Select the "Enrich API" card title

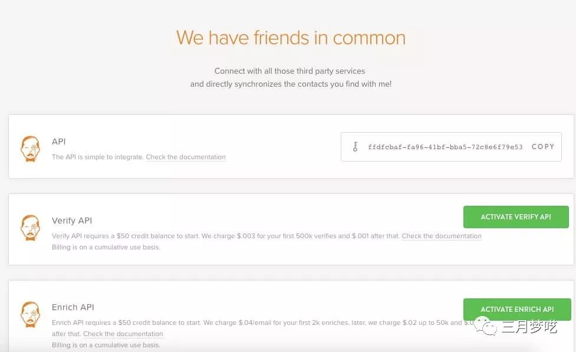(73, 307)
